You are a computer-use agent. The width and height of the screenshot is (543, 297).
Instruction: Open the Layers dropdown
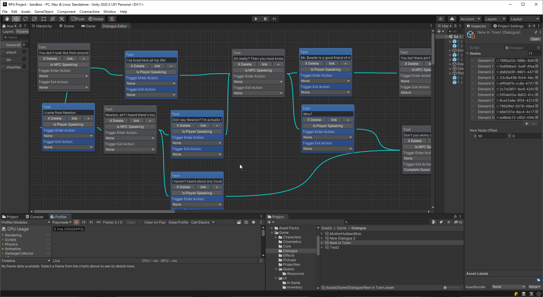click(x=495, y=19)
